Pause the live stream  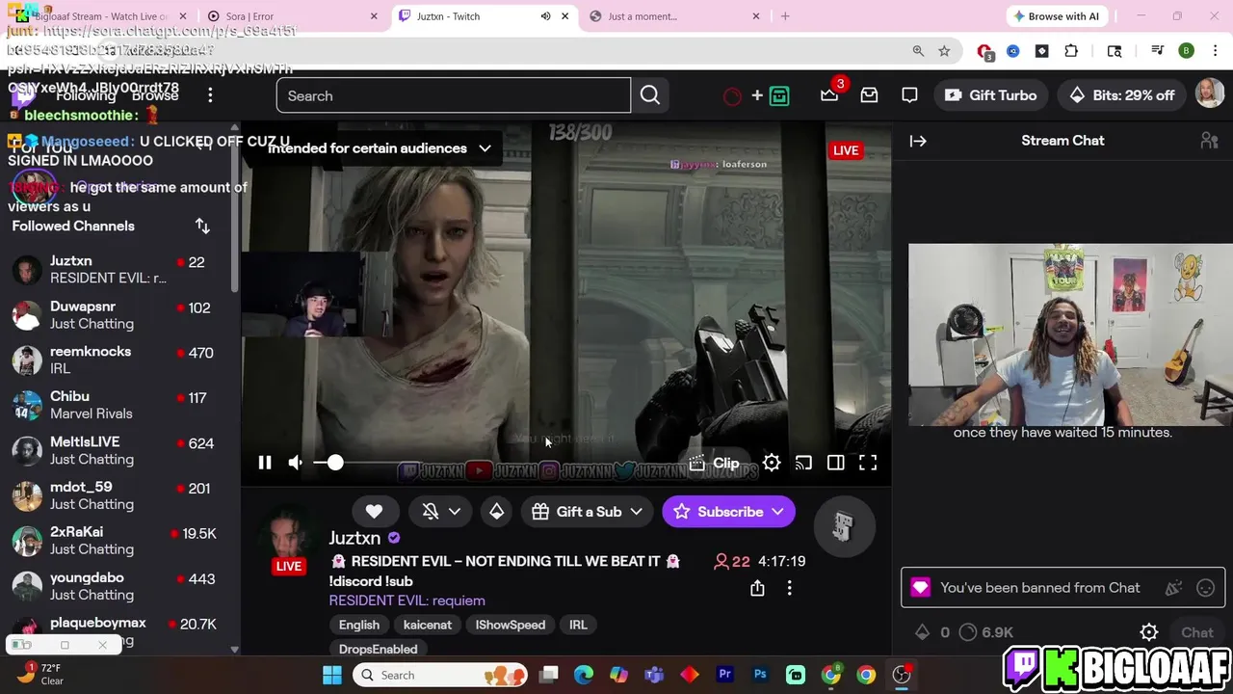click(264, 463)
